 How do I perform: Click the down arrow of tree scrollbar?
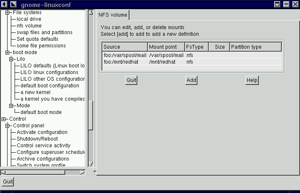coord(91,164)
